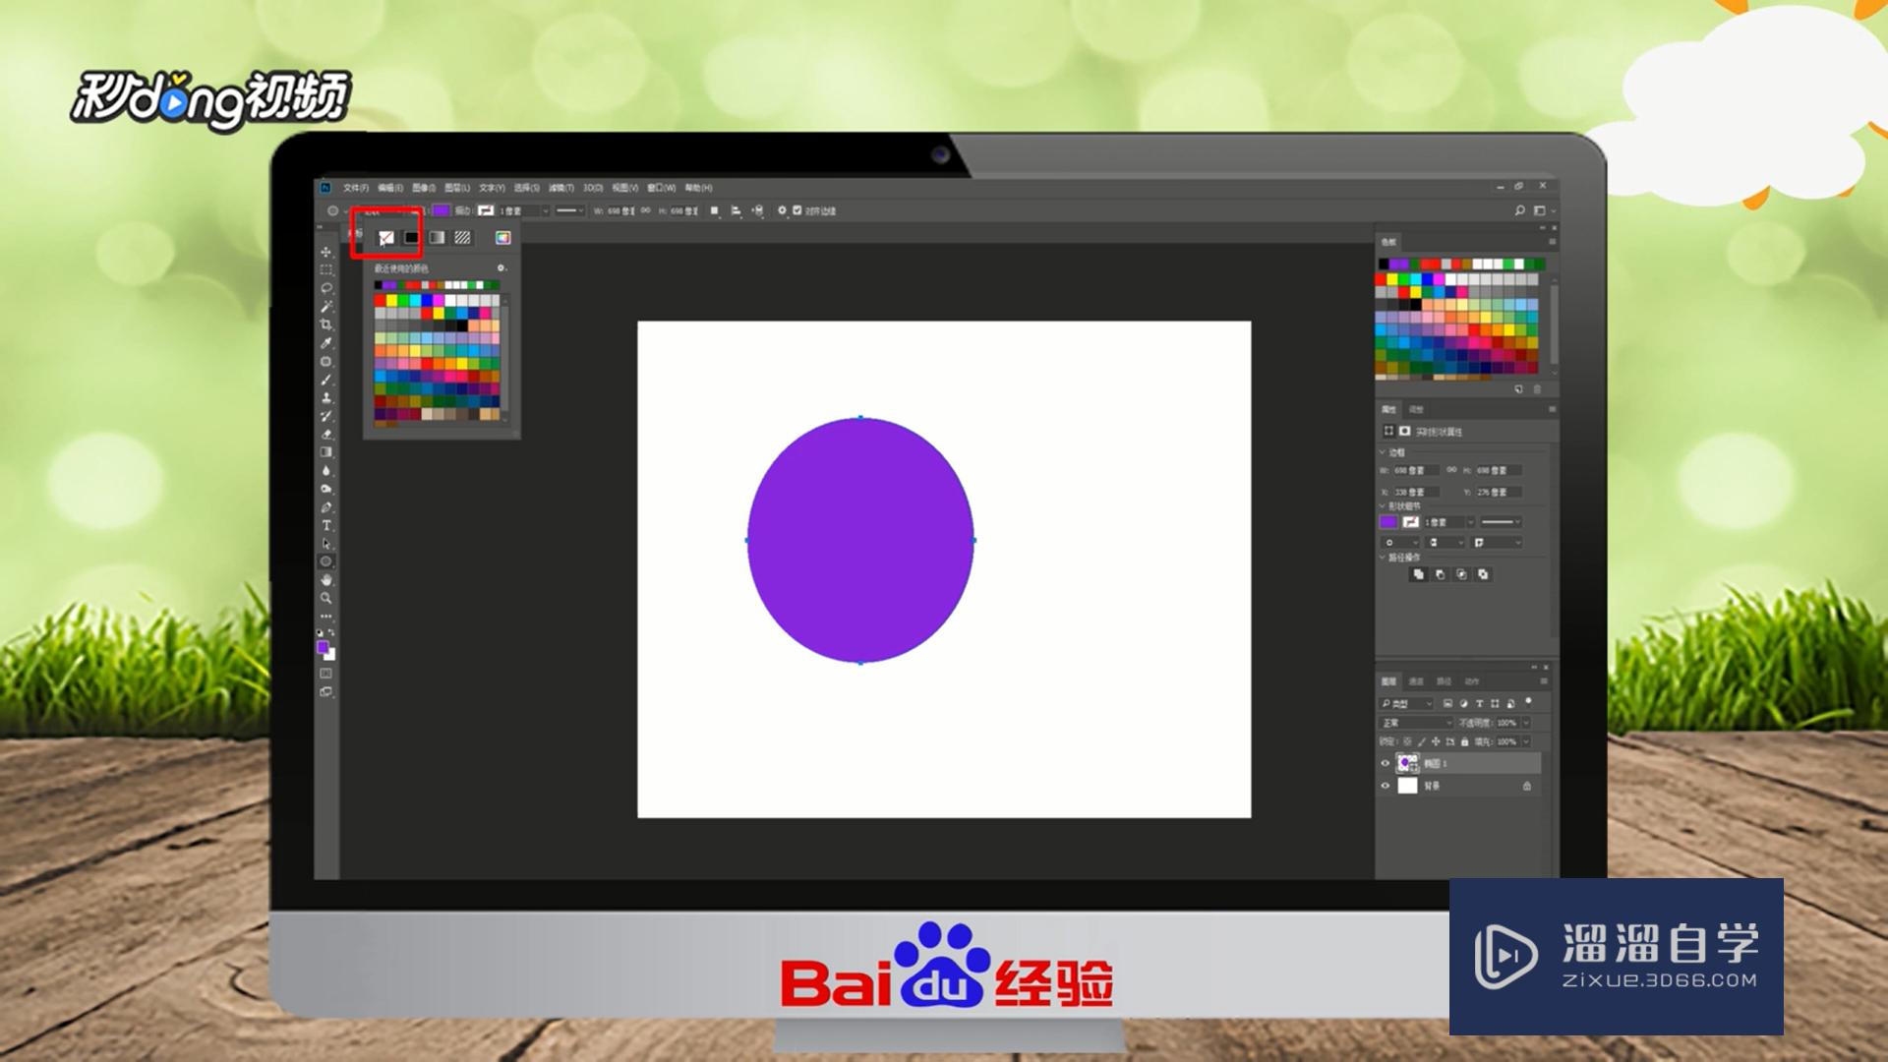Image resolution: width=1888 pixels, height=1062 pixels.
Task: Open path alignment in the options bar
Action: (736, 210)
